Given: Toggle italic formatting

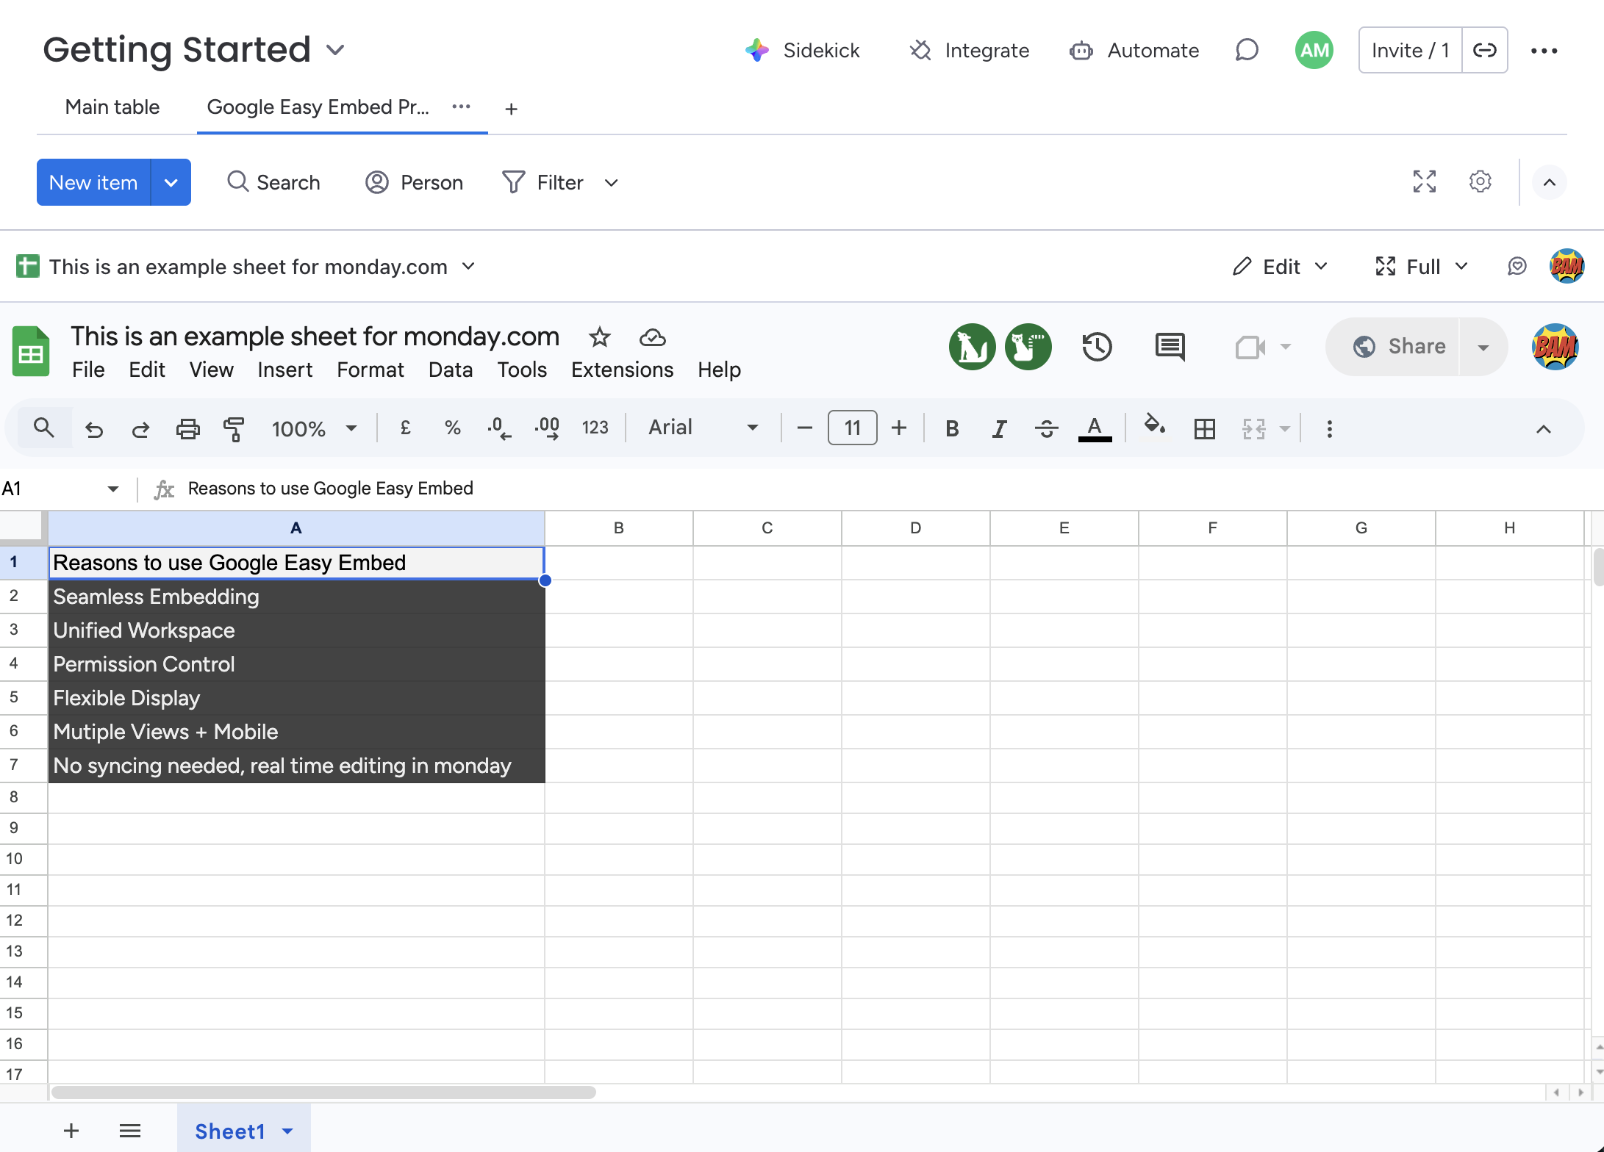Looking at the screenshot, I should (x=998, y=428).
